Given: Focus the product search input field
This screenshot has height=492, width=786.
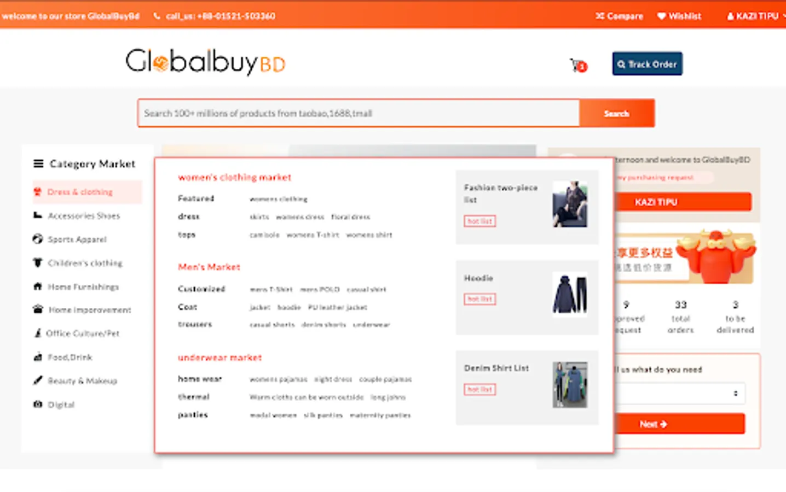Looking at the screenshot, I should pos(359,113).
